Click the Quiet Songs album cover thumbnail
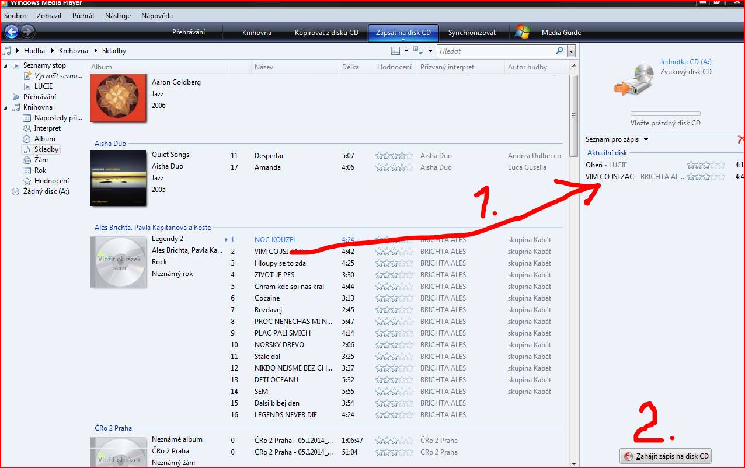The height and width of the screenshot is (468, 745). tap(118, 178)
